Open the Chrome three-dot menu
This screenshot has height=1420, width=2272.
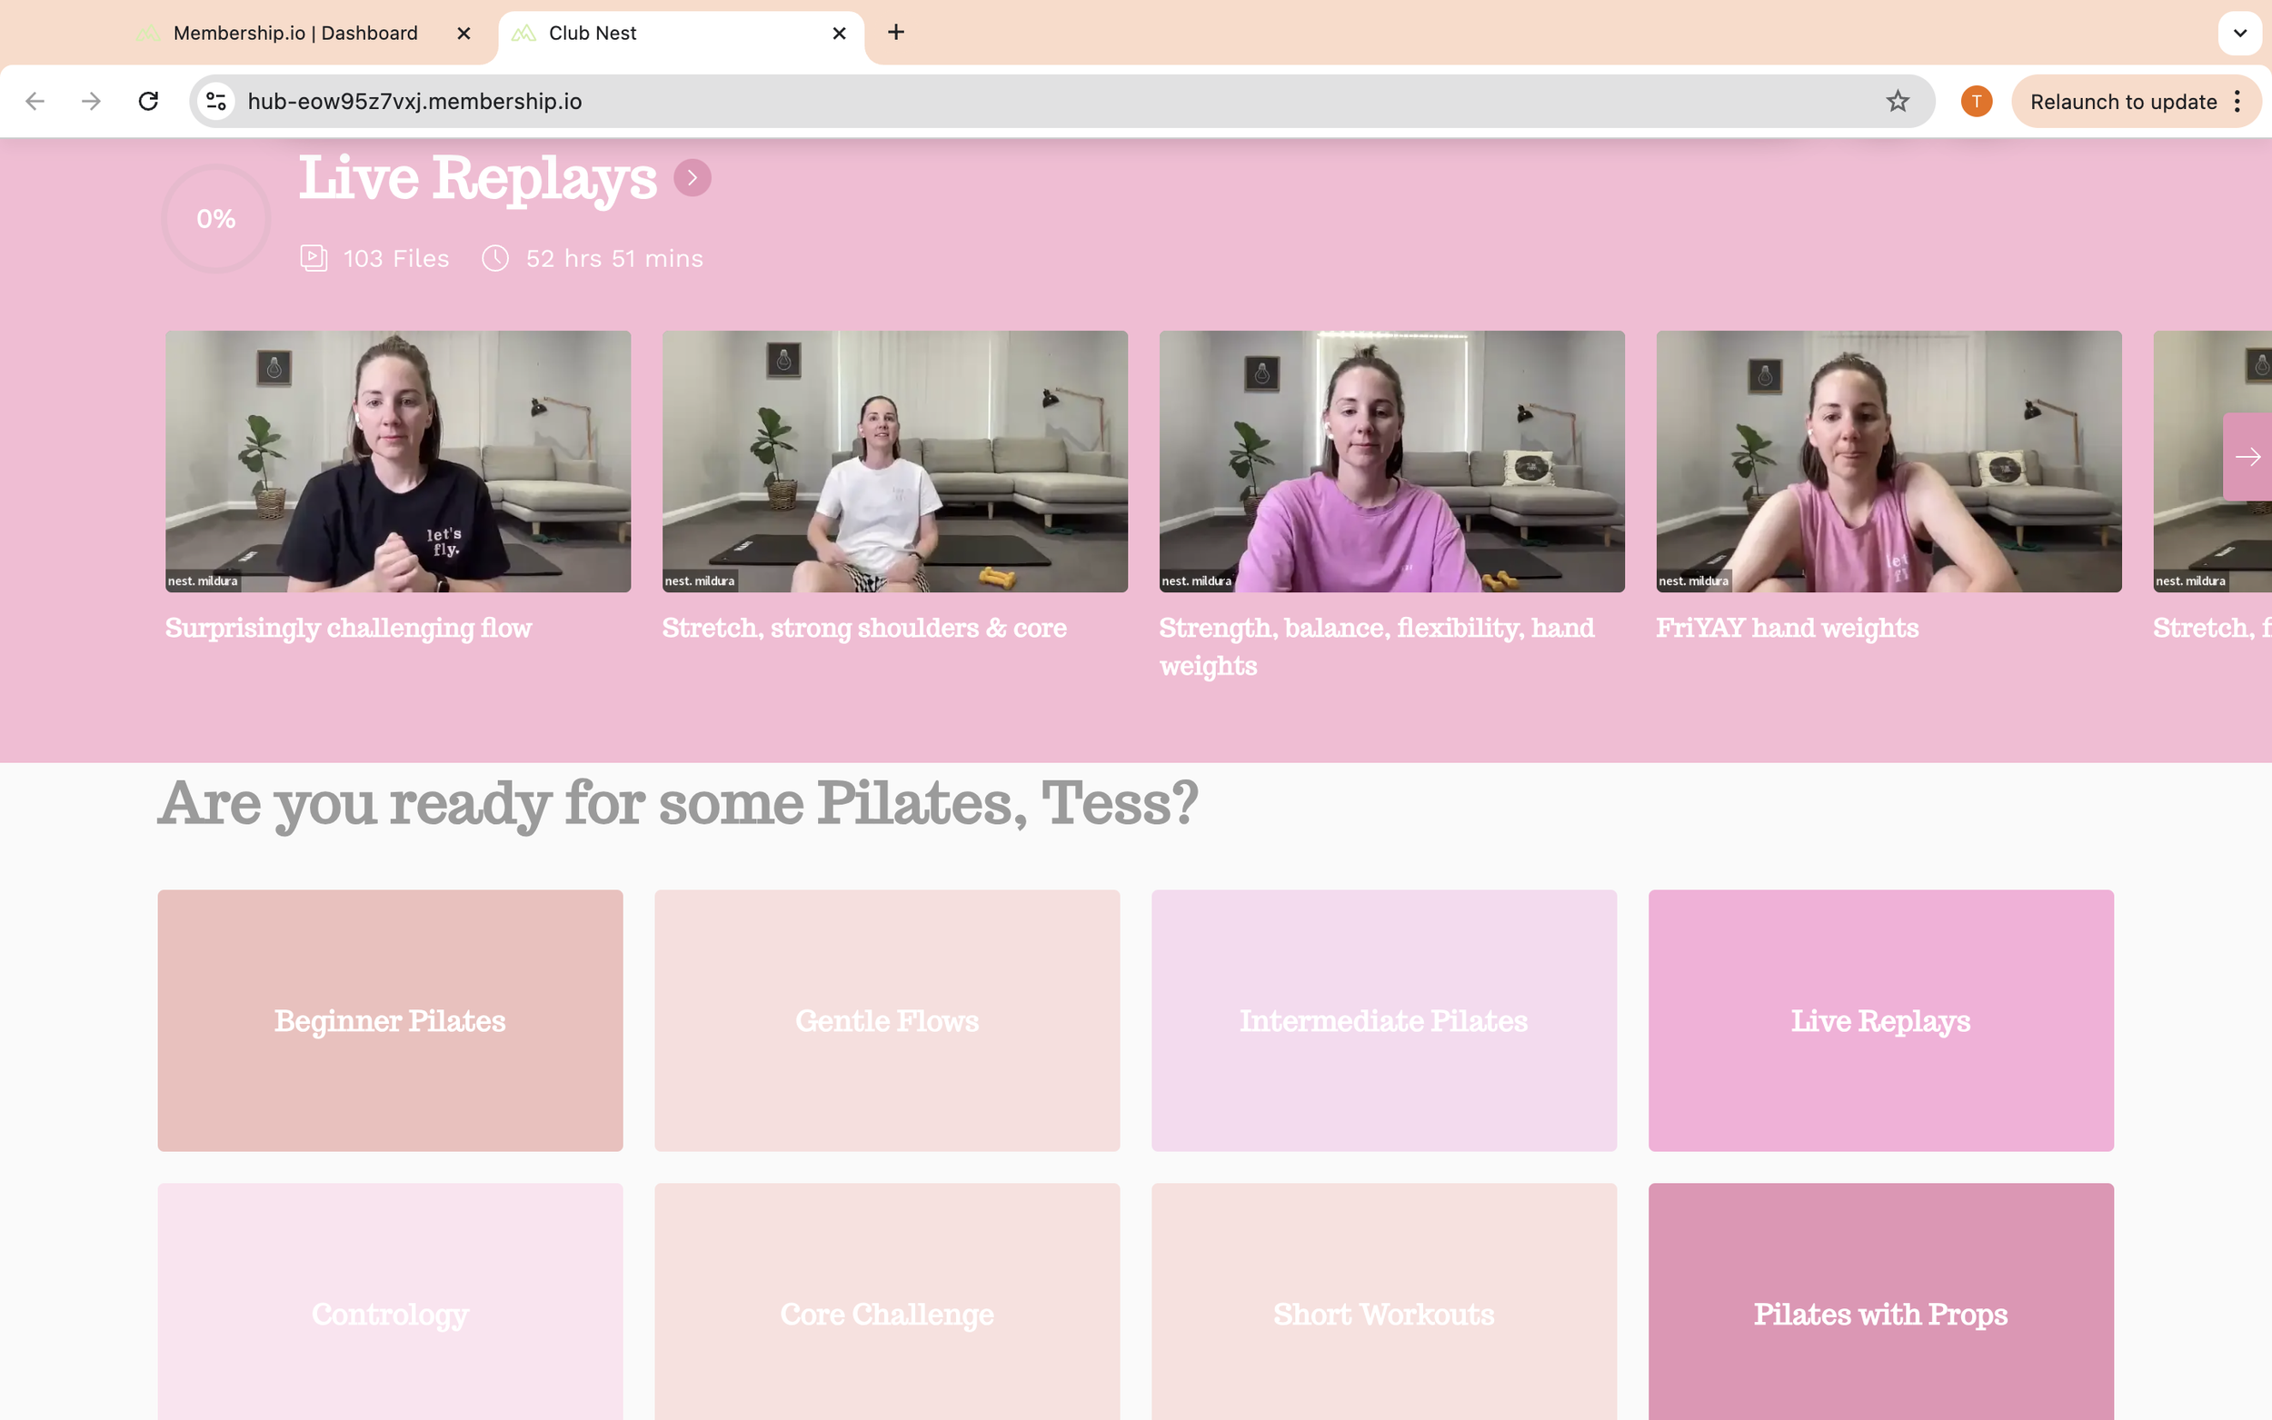pyautogui.click(x=2237, y=101)
